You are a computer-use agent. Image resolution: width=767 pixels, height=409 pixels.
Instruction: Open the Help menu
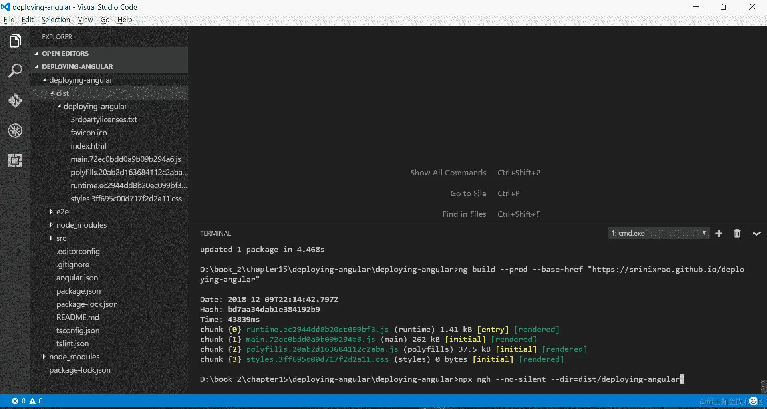click(x=125, y=20)
